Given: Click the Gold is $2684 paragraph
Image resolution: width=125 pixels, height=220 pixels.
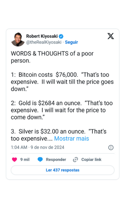Looking at the screenshot, I should pyautogui.click(x=62, y=110).
